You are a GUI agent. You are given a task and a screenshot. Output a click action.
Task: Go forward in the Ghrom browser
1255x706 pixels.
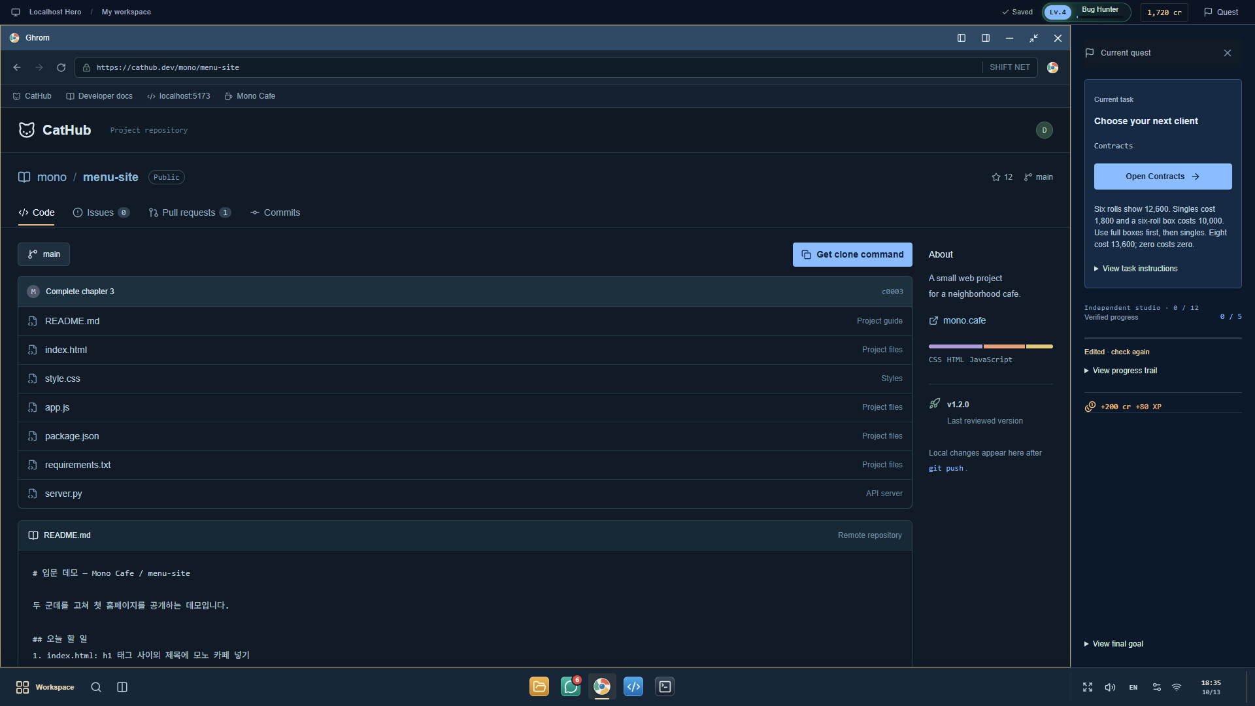point(39,67)
